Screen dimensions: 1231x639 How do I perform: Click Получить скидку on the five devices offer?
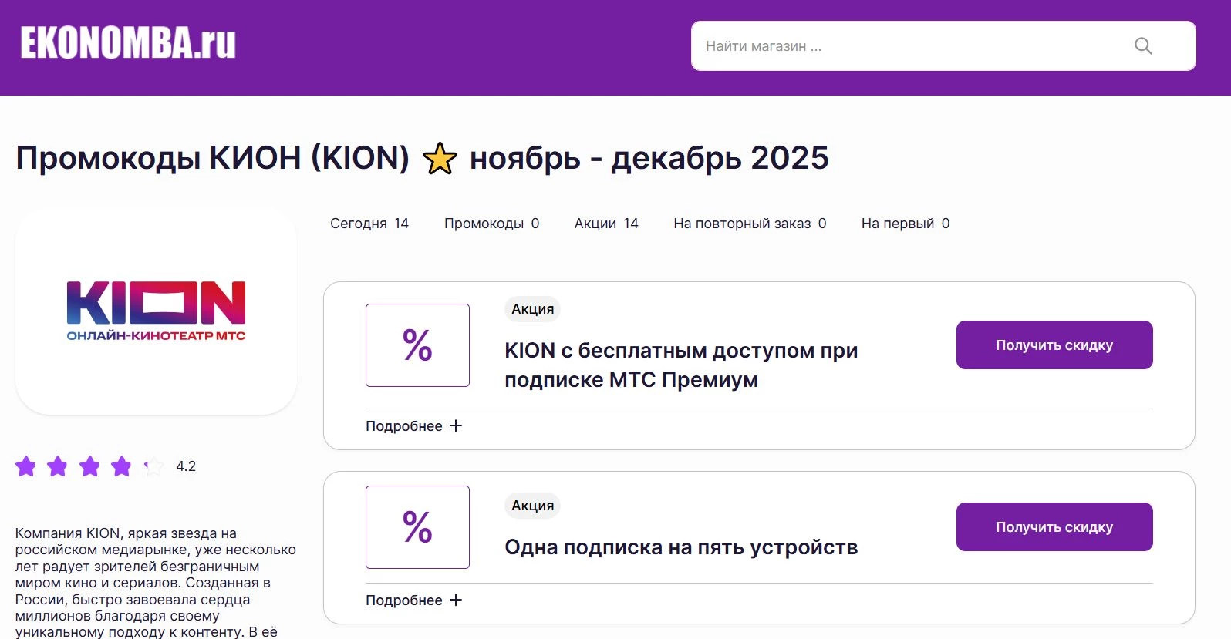click(x=1054, y=526)
